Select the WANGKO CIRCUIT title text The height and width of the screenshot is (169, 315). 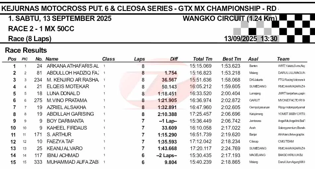coord(229,19)
